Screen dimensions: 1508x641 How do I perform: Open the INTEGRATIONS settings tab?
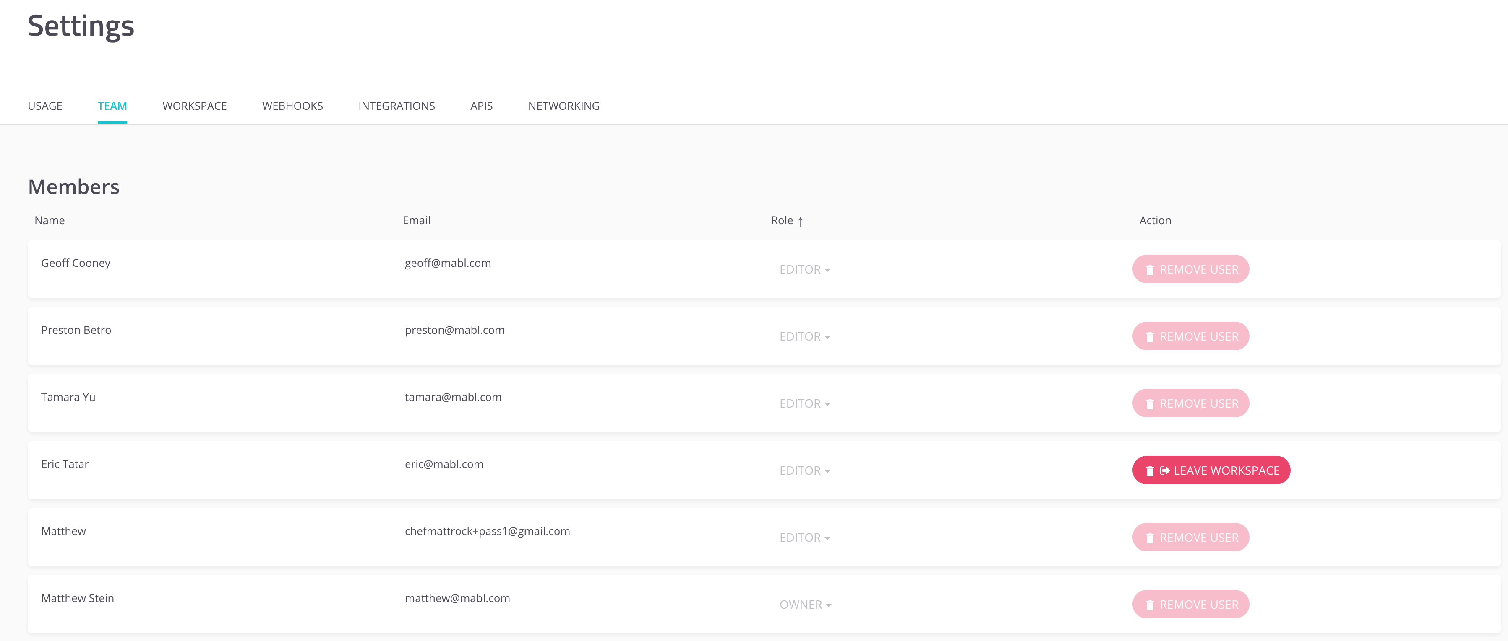[396, 106]
